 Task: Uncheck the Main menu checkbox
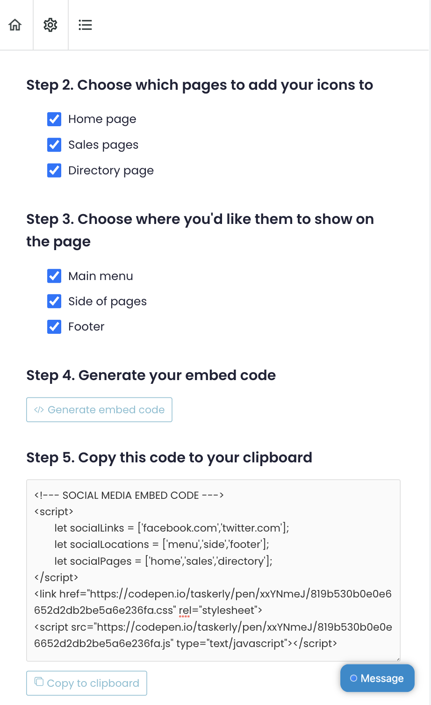pos(54,276)
